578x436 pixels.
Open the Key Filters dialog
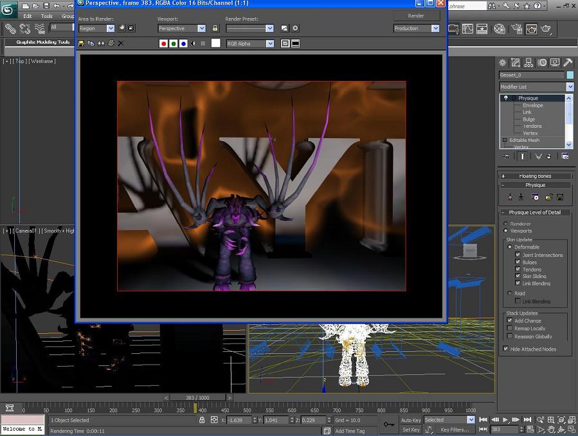(455, 430)
